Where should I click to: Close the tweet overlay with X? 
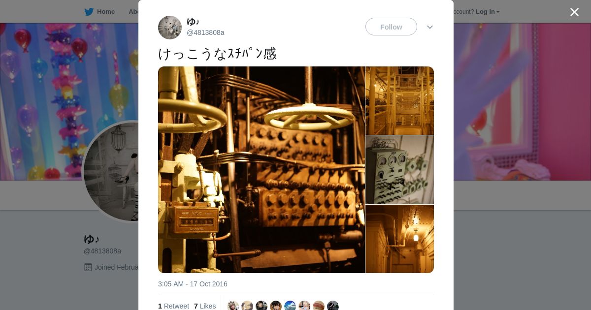tap(574, 12)
